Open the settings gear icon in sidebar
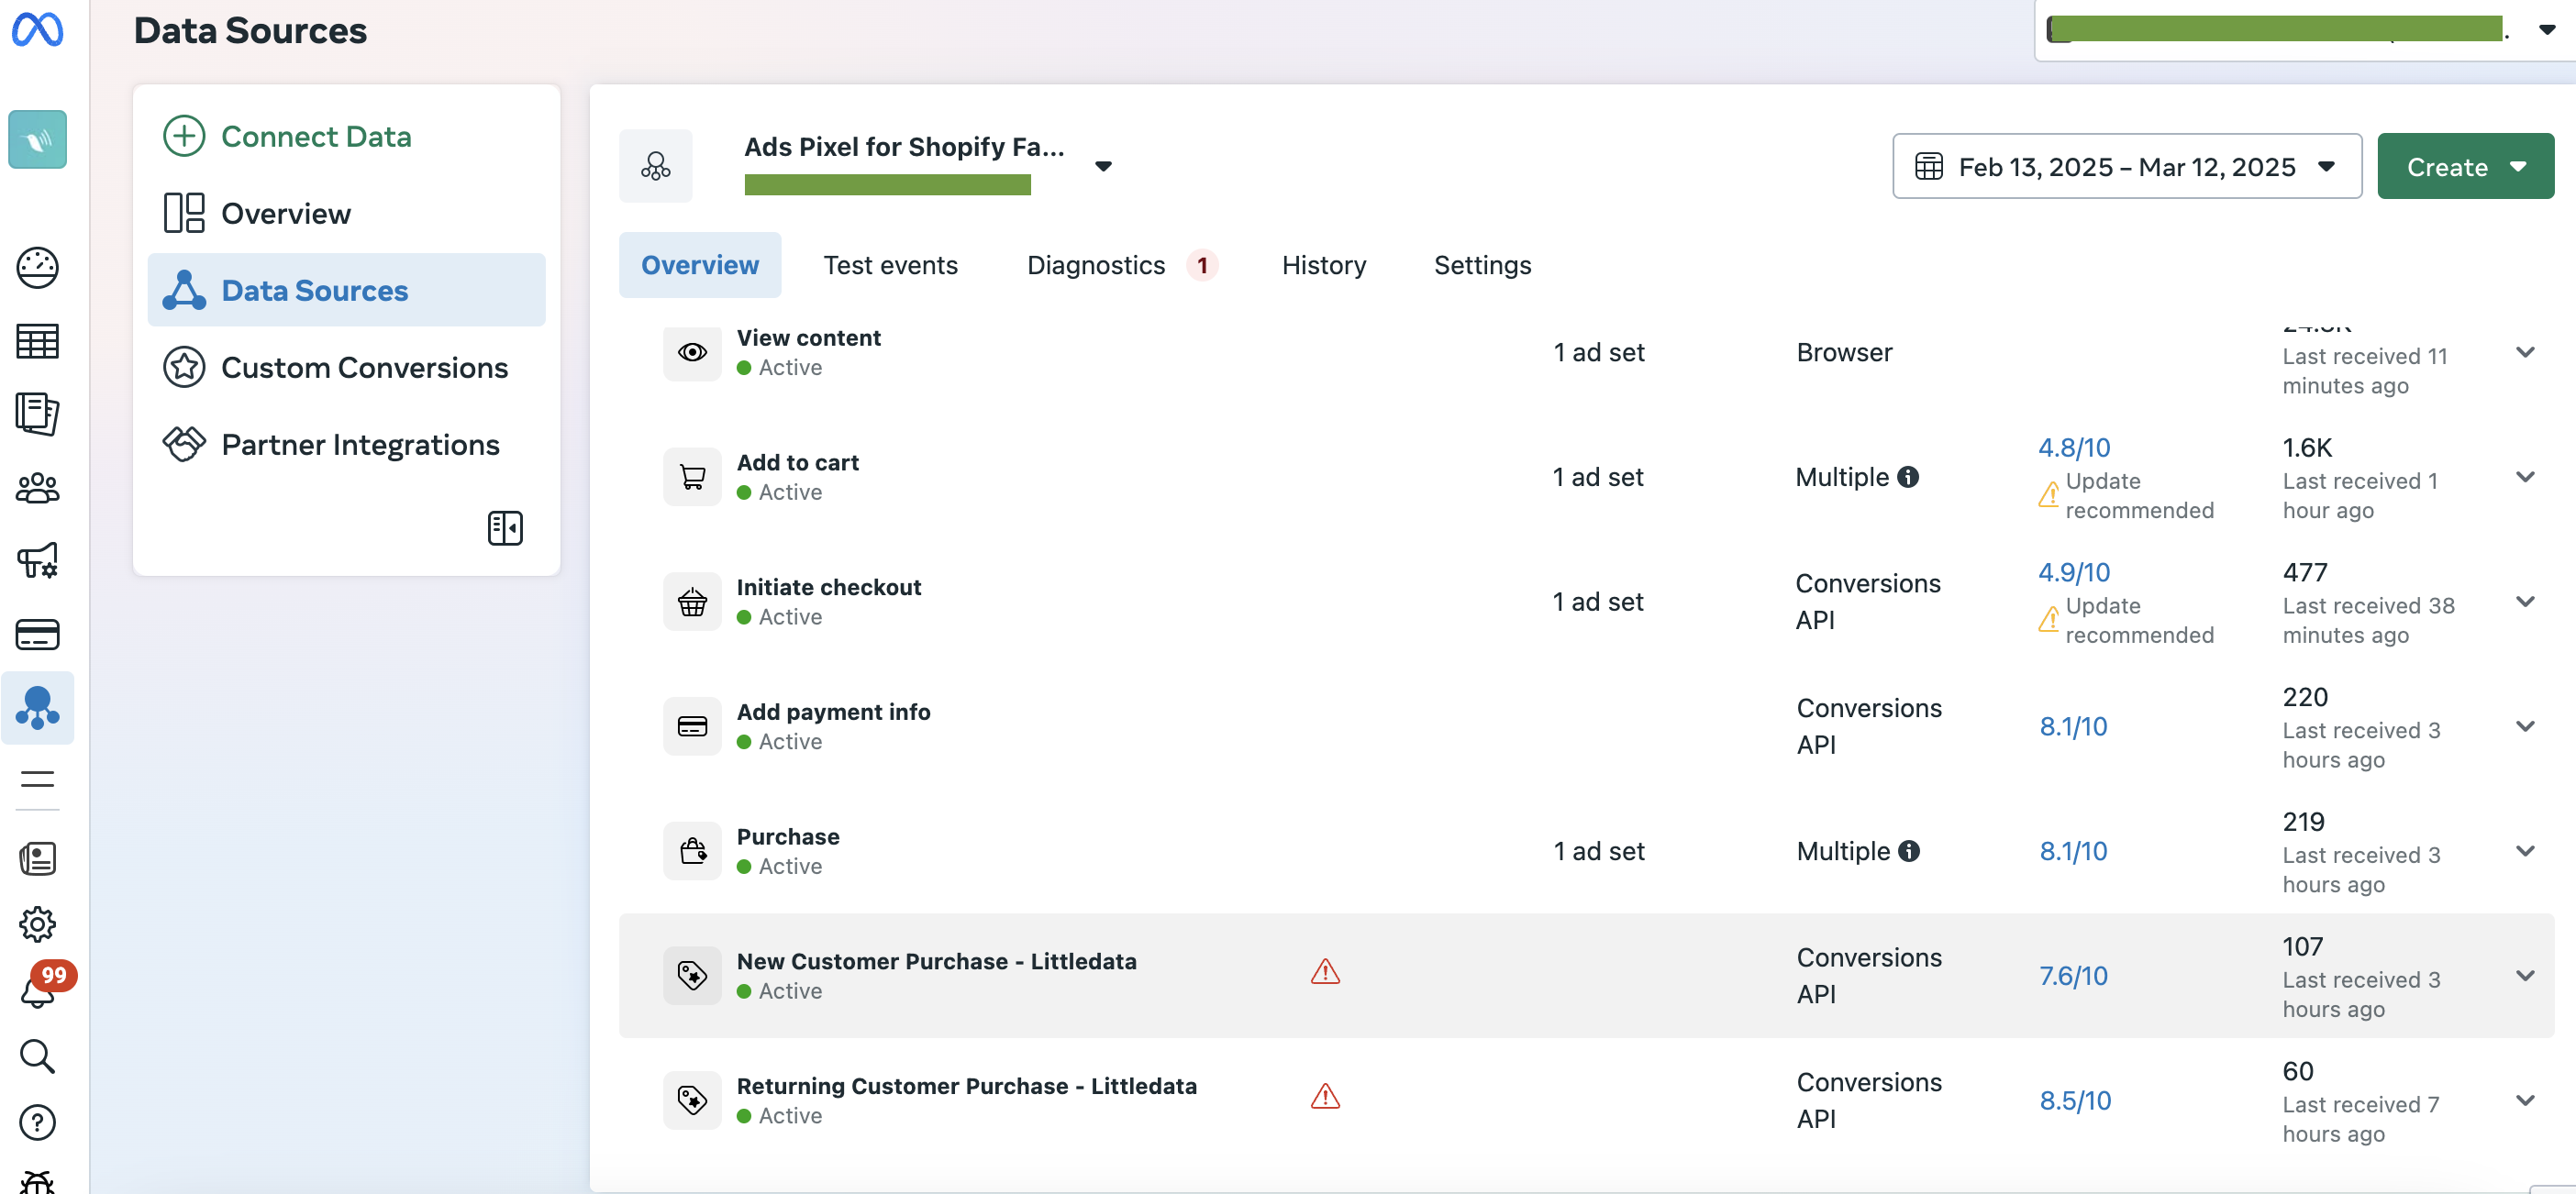 [37, 924]
